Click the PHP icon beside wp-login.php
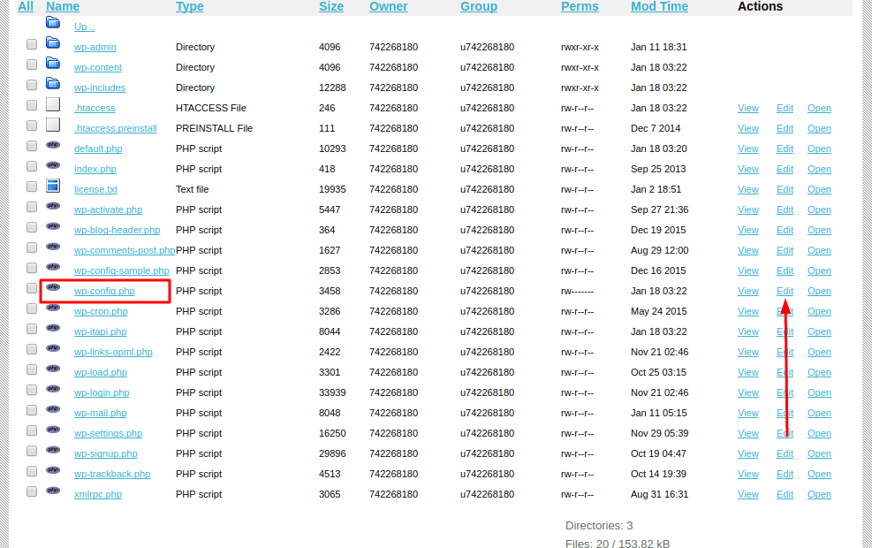The height and width of the screenshot is (548, 872). (x=53, y=389)
